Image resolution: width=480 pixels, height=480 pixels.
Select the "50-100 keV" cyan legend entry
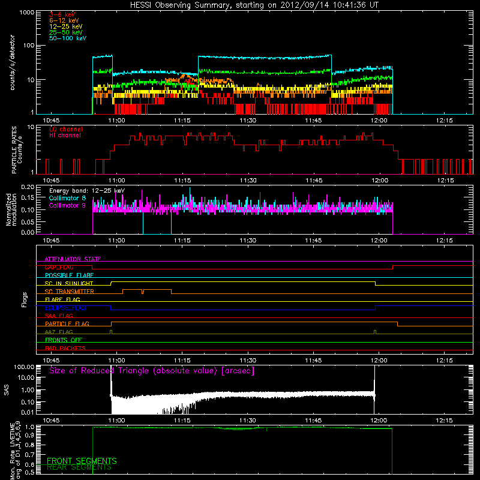68,38
